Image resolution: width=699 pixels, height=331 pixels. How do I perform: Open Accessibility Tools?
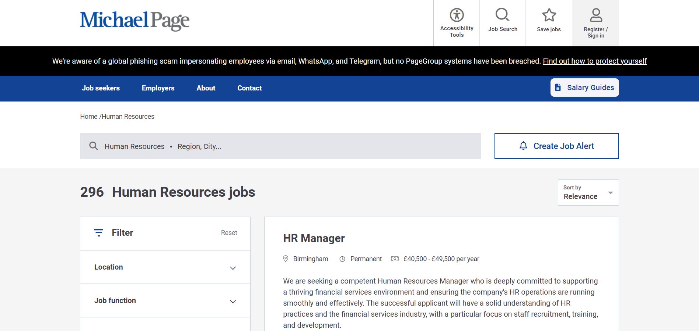click(456, 15)
